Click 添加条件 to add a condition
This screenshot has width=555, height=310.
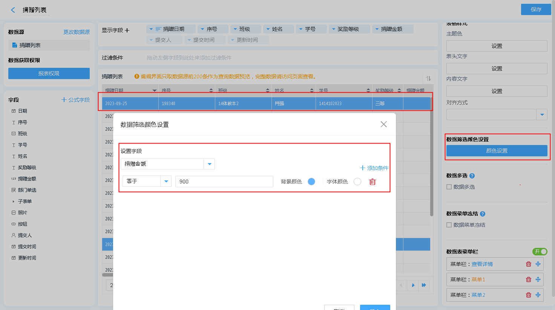374,168
